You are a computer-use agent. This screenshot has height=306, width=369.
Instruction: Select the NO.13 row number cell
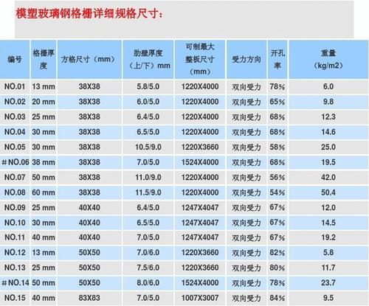click(x=15, y=268)
